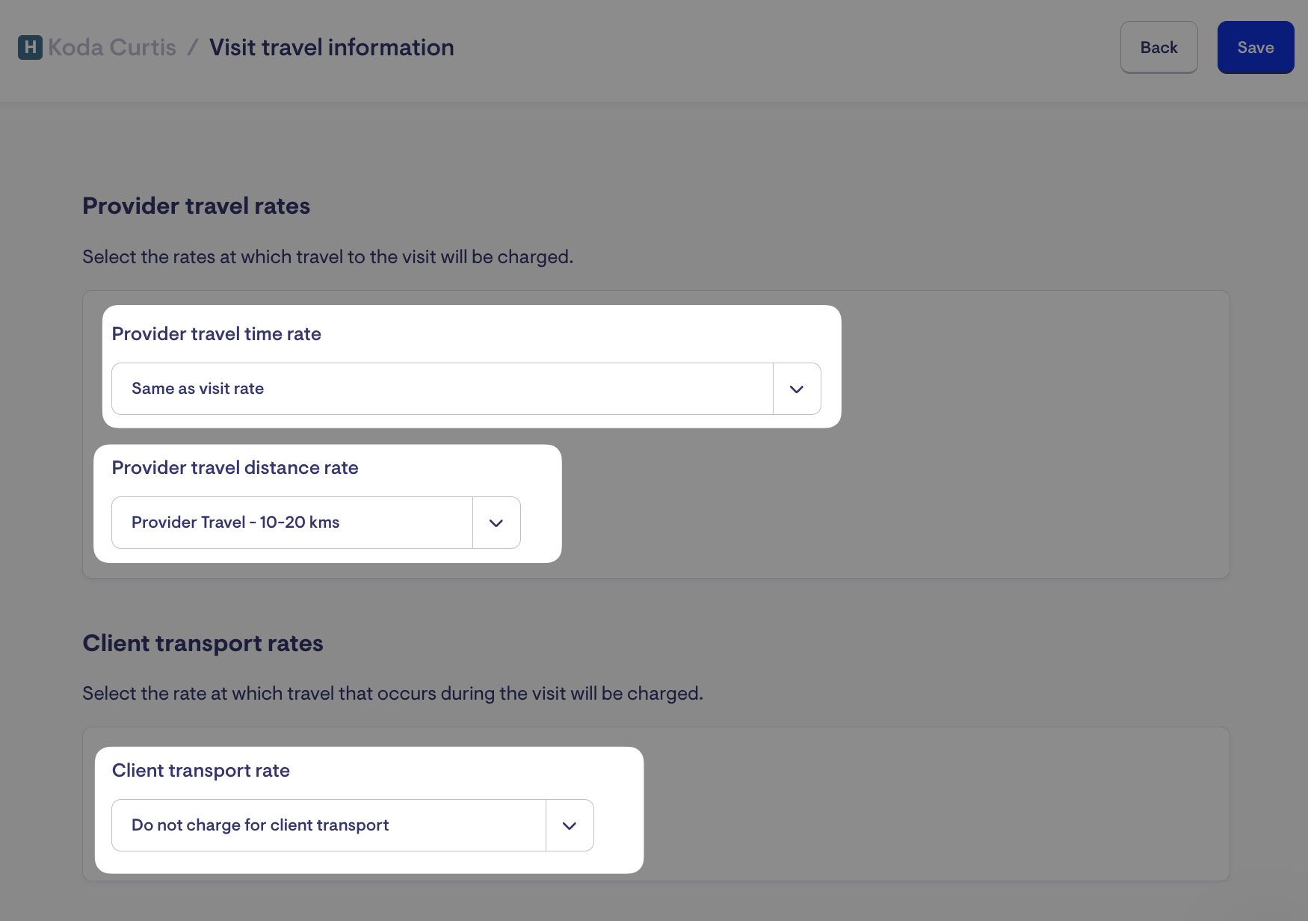Screen dimensions: 1308x921
Task: Click the H logo icon in breadcrumb
Action: [30, 47]
